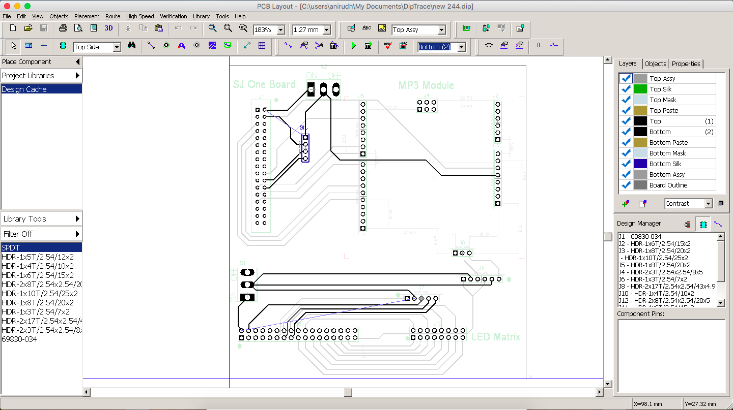Toggle Bottom Paste layer visibility checkbox
The image size is (733, 410).
tap(626, 142)
